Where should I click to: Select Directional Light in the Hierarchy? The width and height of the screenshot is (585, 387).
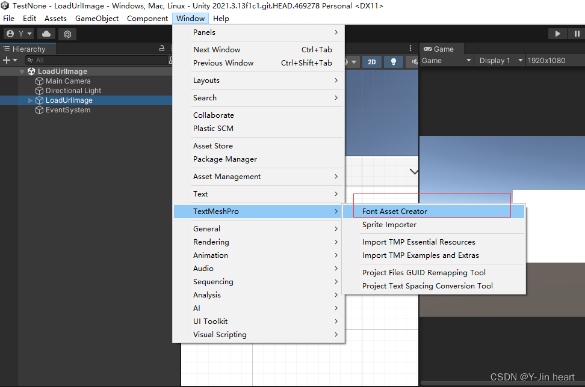73,91
